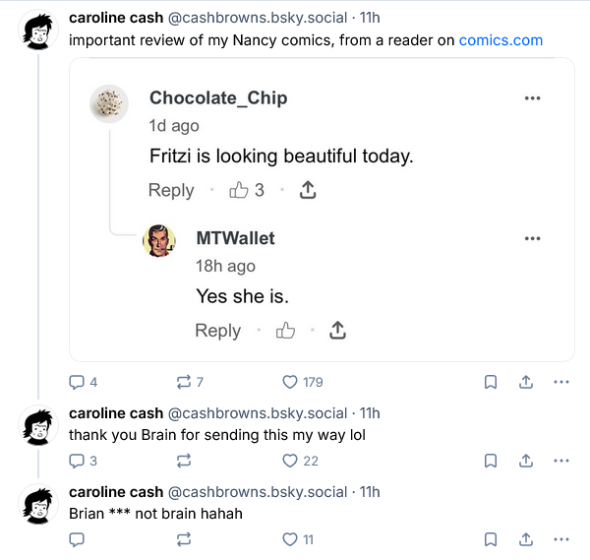Open more options on 'thank you Brain' post

(561, 461)
